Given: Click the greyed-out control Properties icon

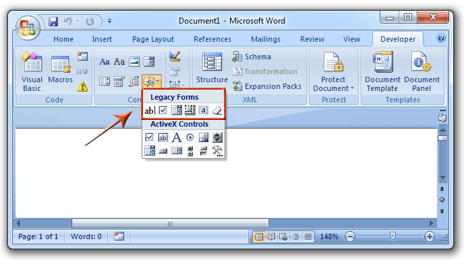Looking at the screenshot, I should pos(175,71).
